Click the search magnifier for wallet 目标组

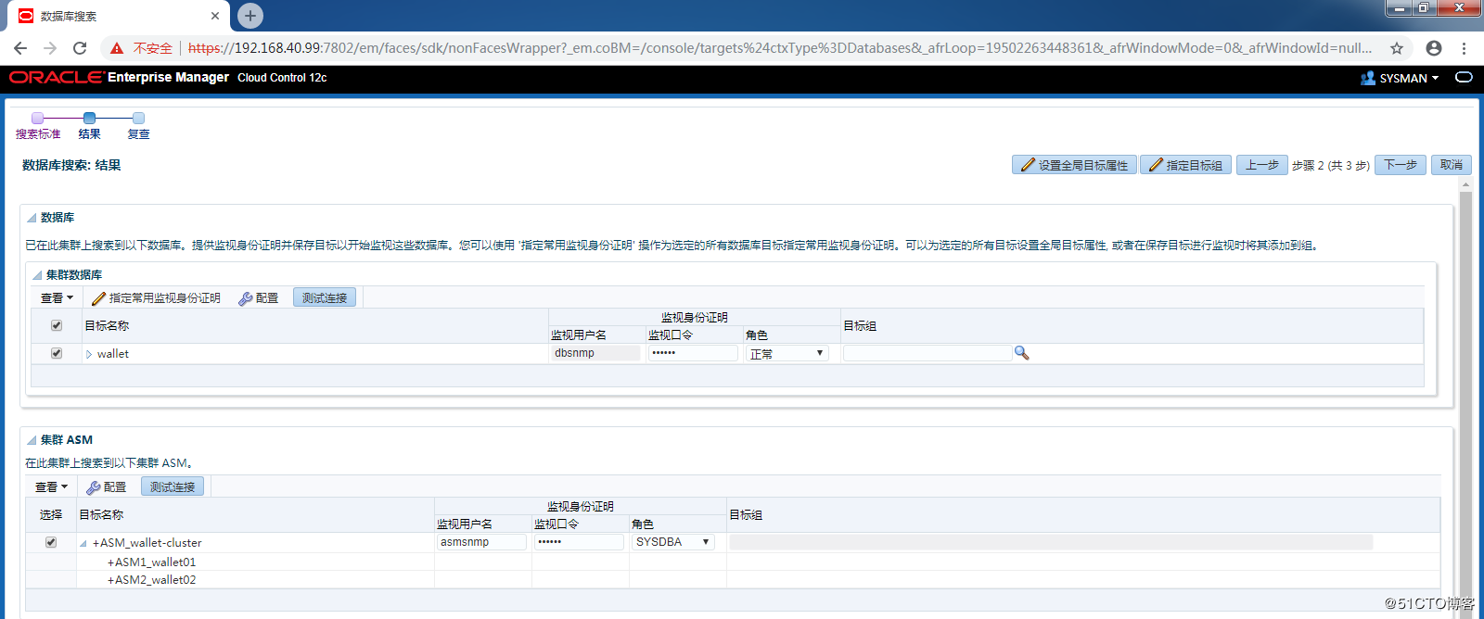(1021, 353)
